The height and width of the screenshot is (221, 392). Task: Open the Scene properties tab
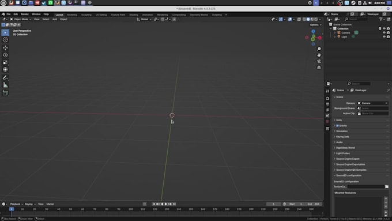point(327,115)
